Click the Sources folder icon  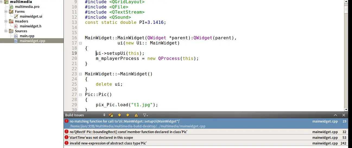coord(11,31)
